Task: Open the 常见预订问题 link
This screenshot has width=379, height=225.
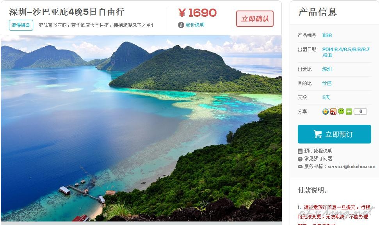Action: coord(318,159)
